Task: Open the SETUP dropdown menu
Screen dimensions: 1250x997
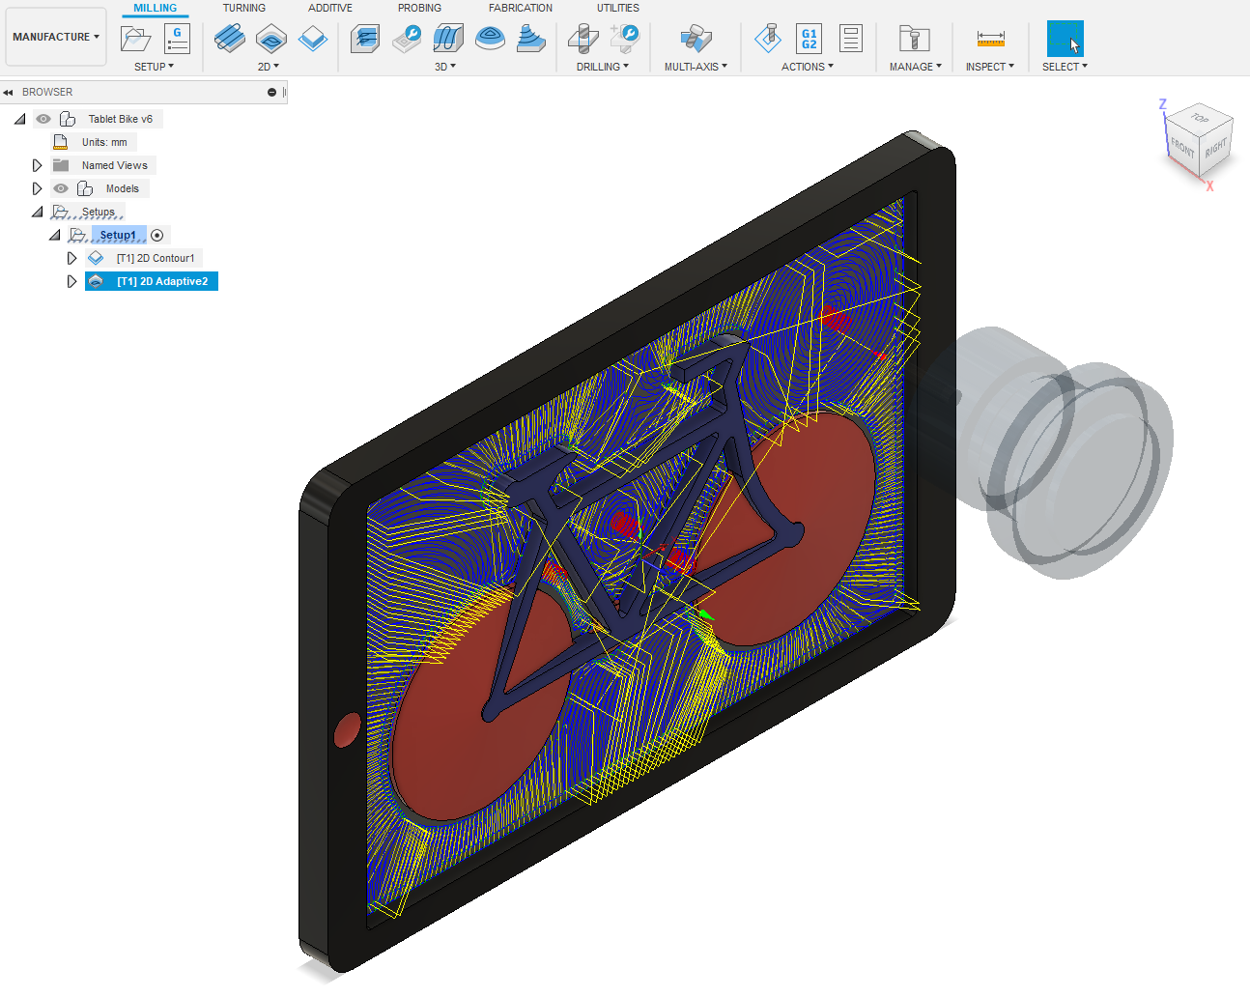Action: coord(154,67)
